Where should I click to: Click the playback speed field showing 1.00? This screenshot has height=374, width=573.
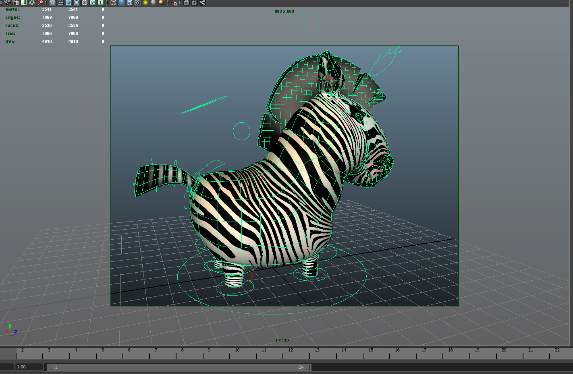coord(28,366)
